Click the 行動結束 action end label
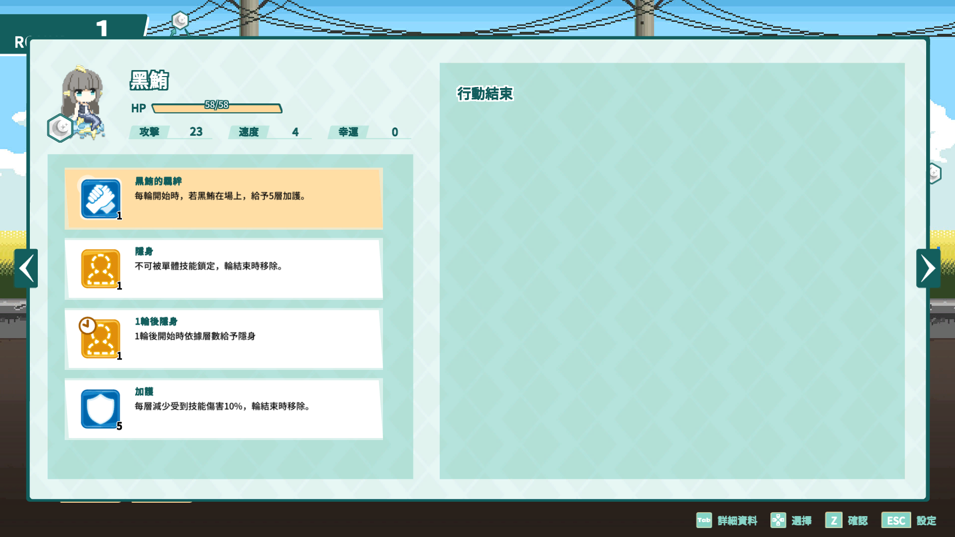 485,93
